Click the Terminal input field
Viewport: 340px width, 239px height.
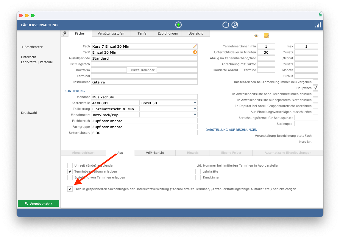(144, 76)
